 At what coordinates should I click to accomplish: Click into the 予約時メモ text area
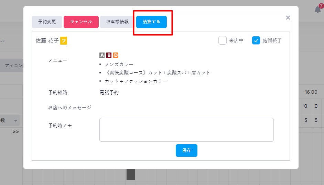click(x=186, y=129)
